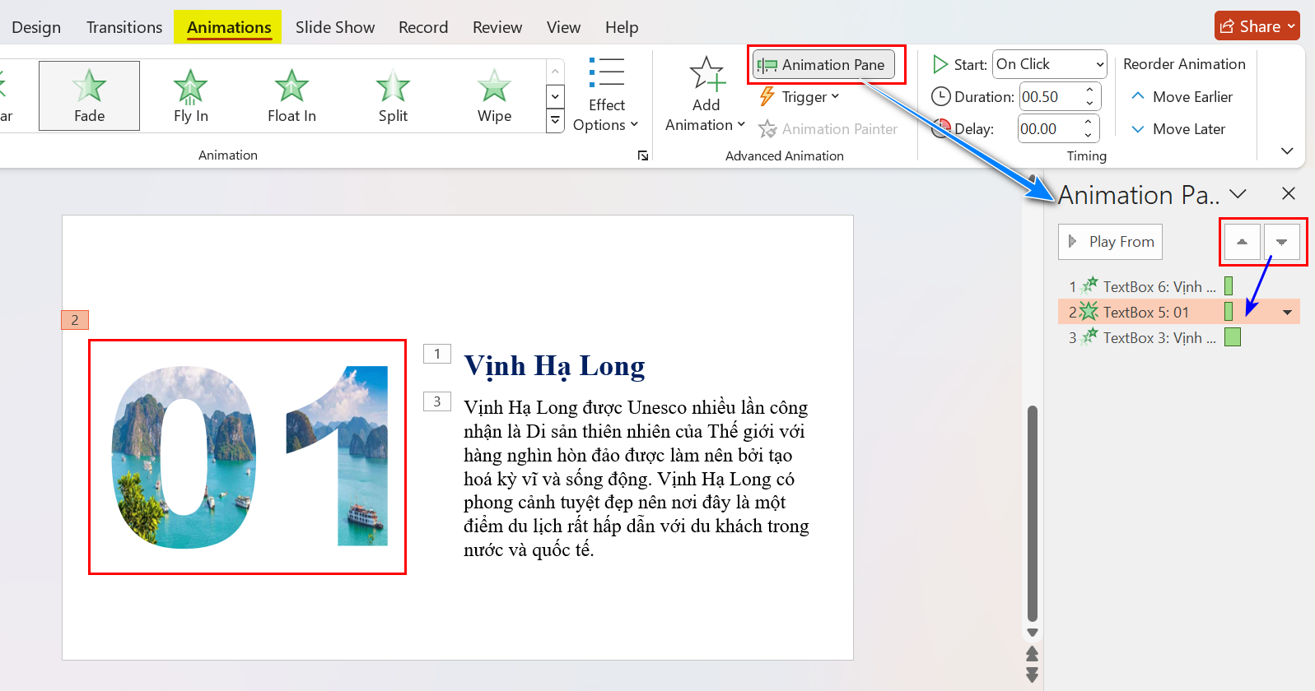Apply the Fly In animation

point(190,95)
